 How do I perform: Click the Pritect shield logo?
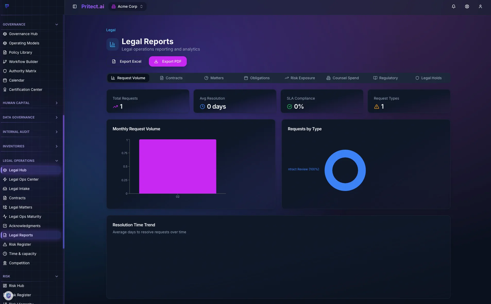click(7, 6)
